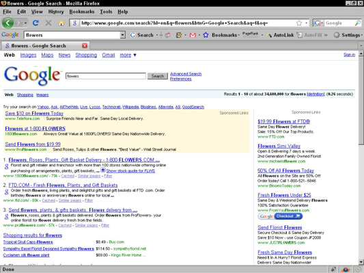This screenshot has width=364, height=273.
Task: Click the gray Stop loading X icon
Action: [48, 23]
